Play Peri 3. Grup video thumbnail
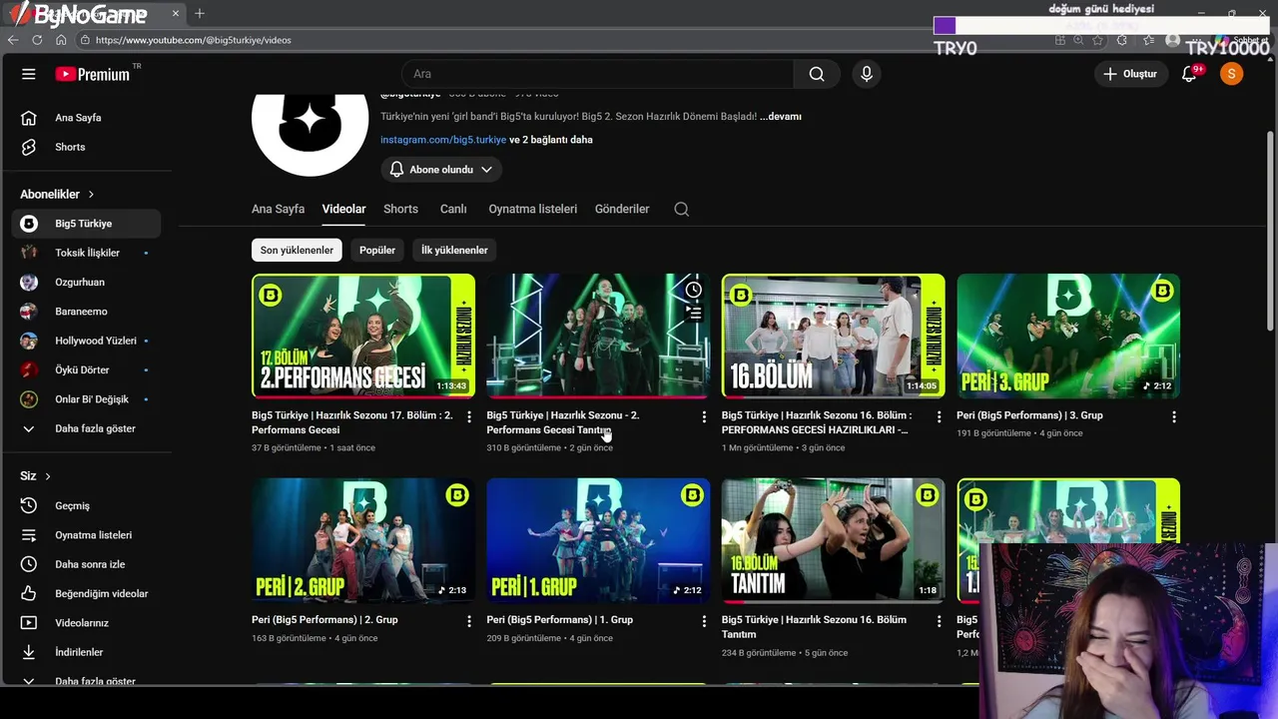This screenshot has height=719, width=1278. pyautogui.click(x=1068, y=337)
